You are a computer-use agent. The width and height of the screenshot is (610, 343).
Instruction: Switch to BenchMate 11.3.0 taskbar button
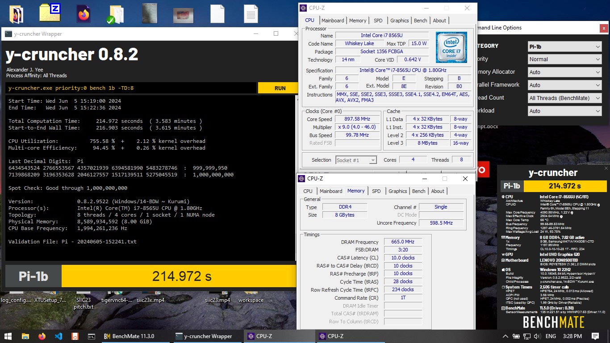136,336
